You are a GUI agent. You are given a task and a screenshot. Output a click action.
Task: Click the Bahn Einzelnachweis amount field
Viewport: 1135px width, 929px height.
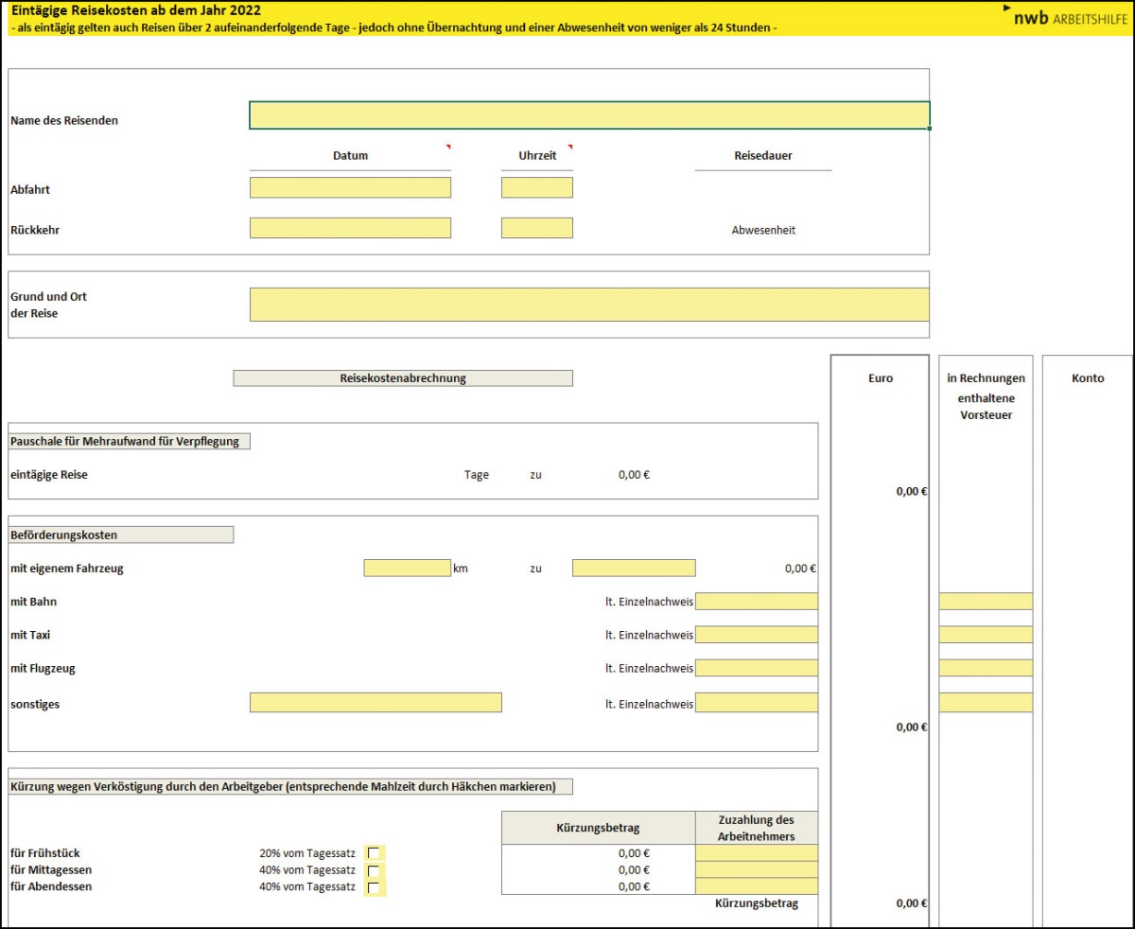[757, 602]
